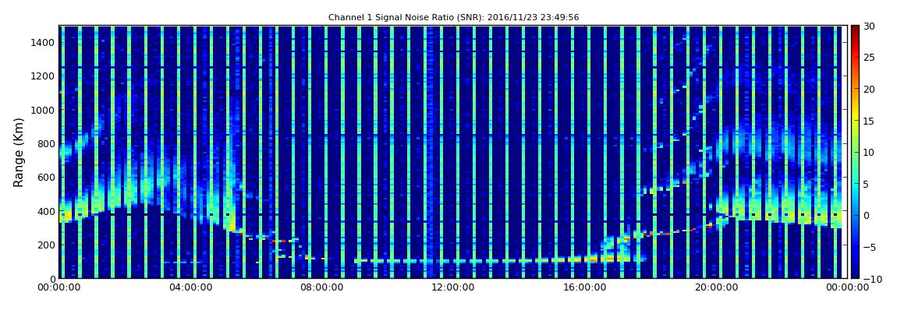Click the 800 range tick label
Image resolution: width=897 pixels, height=317 pixels.
coord(47,143)
